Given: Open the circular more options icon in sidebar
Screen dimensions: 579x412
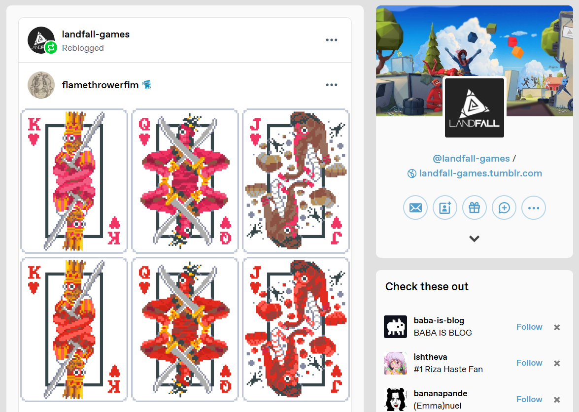Looking at the screenshot, I should point(534,208).
